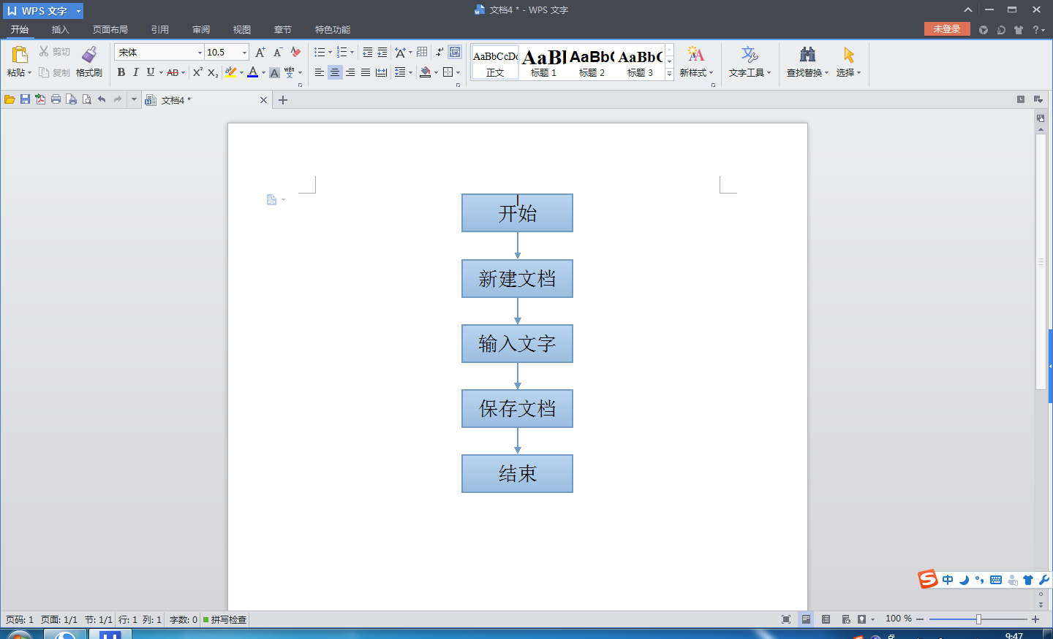This screenshot has width=1053, height=639.
Task: Apply the 正文 body text style
Action: tap(495, 63)
